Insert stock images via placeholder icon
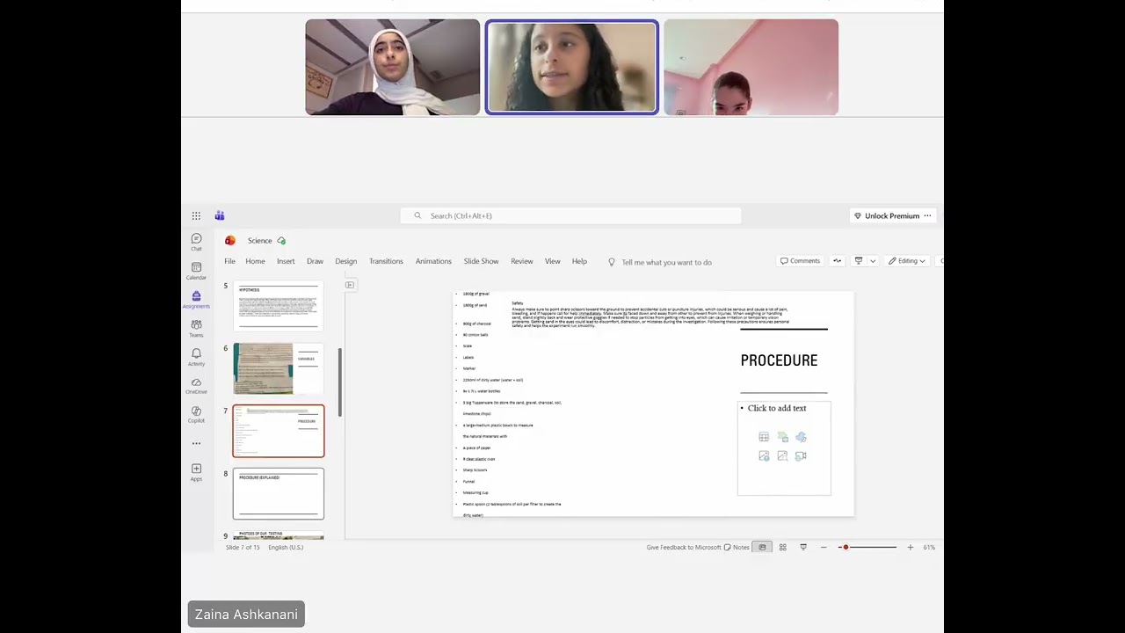This screenshot has width=1125, height=633. (x=782, y=455)
